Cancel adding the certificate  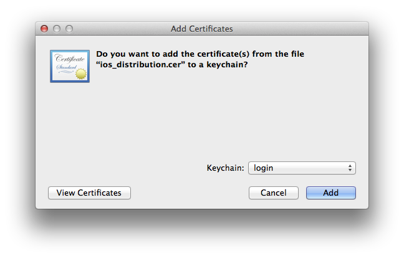pos(274,193)
